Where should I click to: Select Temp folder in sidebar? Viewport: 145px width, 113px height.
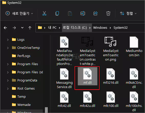(19, 96)
